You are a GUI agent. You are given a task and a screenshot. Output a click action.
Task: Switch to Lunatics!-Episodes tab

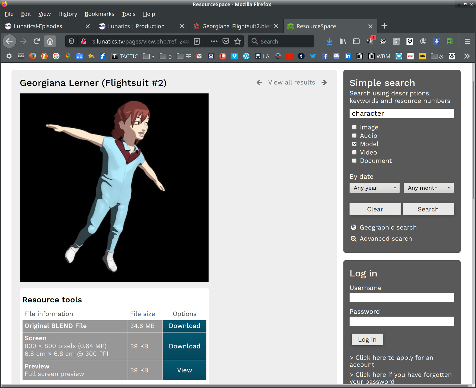point(38,26)
